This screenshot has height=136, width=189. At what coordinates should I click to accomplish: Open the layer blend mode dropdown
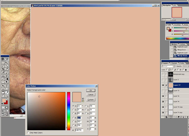(x=174, y=66)
